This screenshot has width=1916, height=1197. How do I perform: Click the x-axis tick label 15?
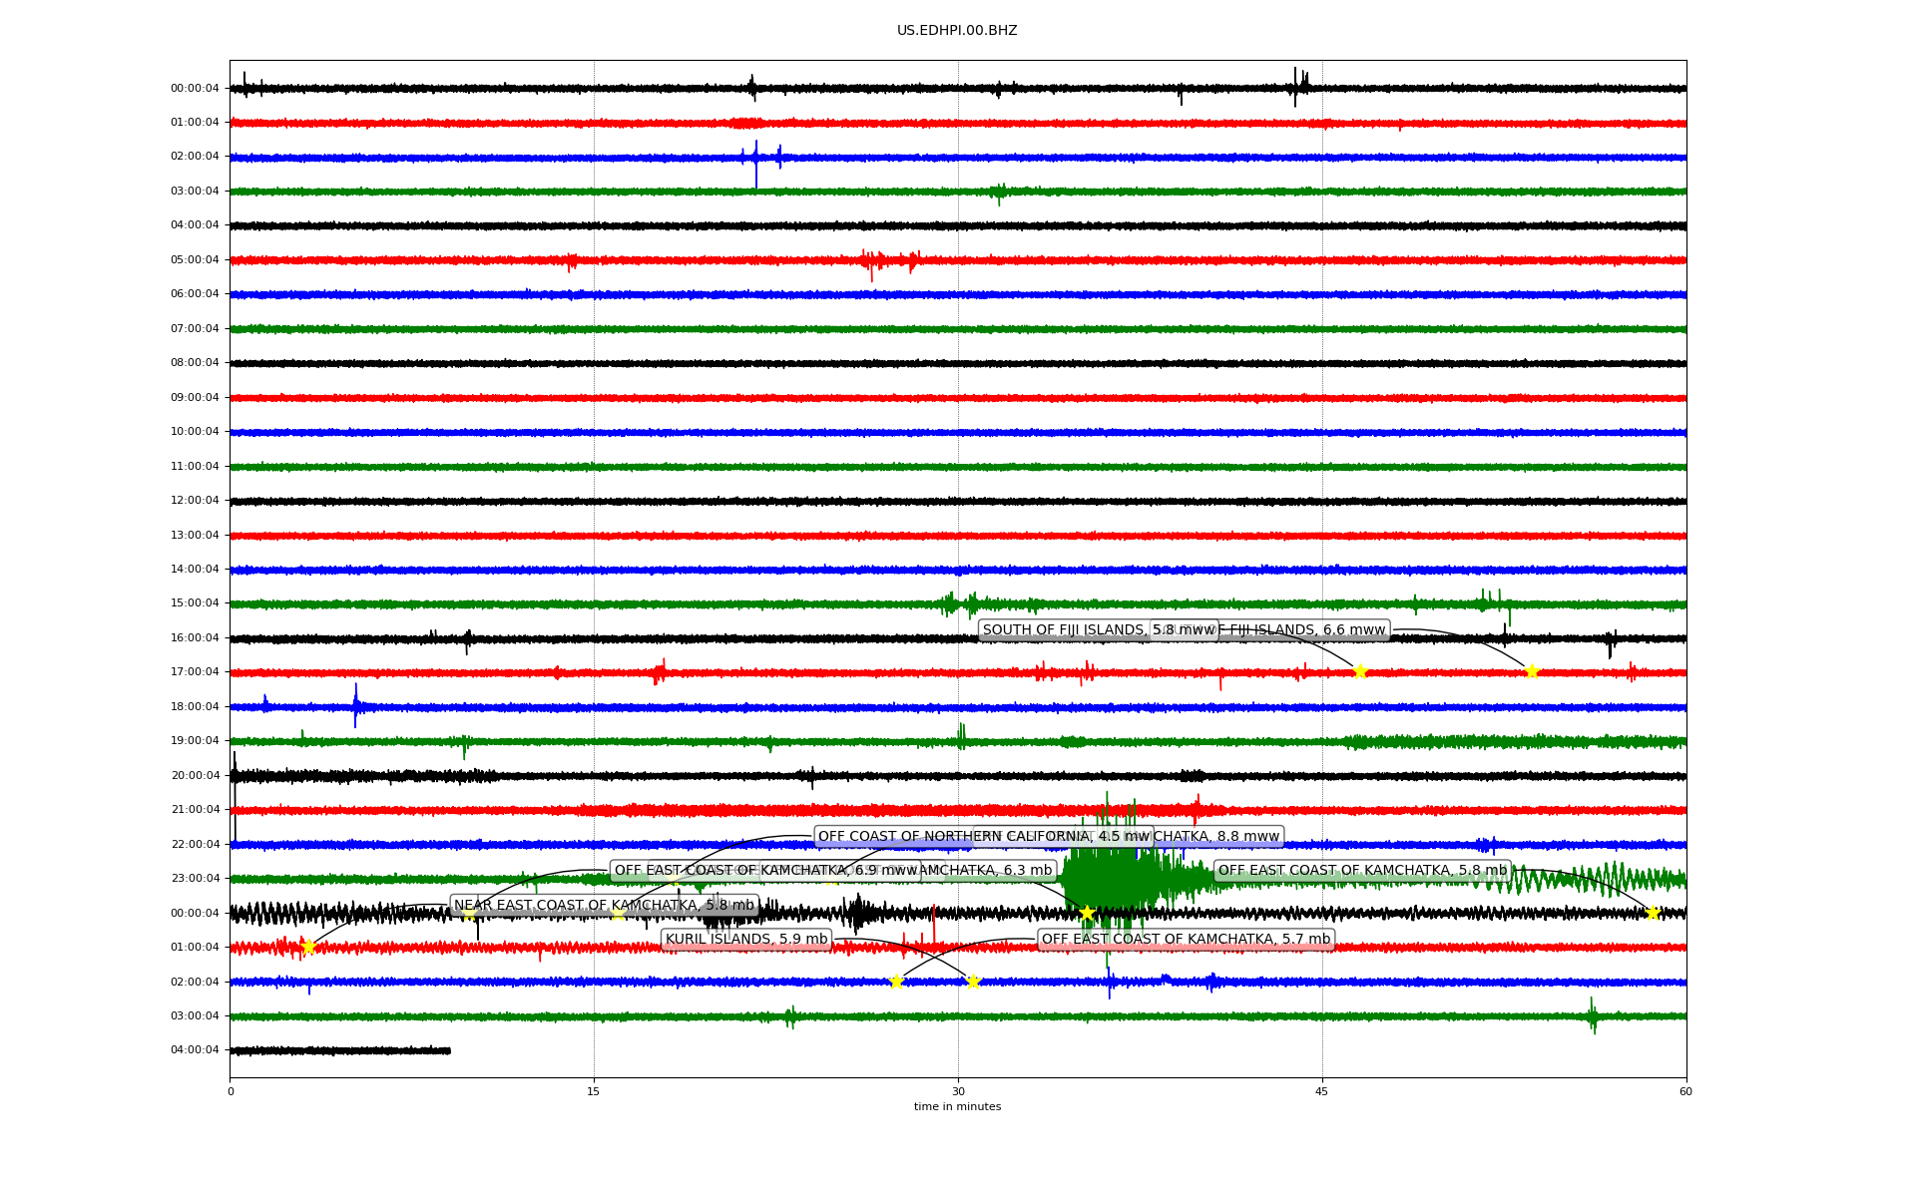pyautogui.click(x=594, y=1091)
